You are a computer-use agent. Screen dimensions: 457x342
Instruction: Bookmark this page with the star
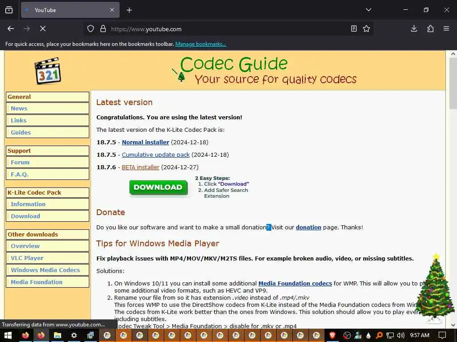coord(366,29)
